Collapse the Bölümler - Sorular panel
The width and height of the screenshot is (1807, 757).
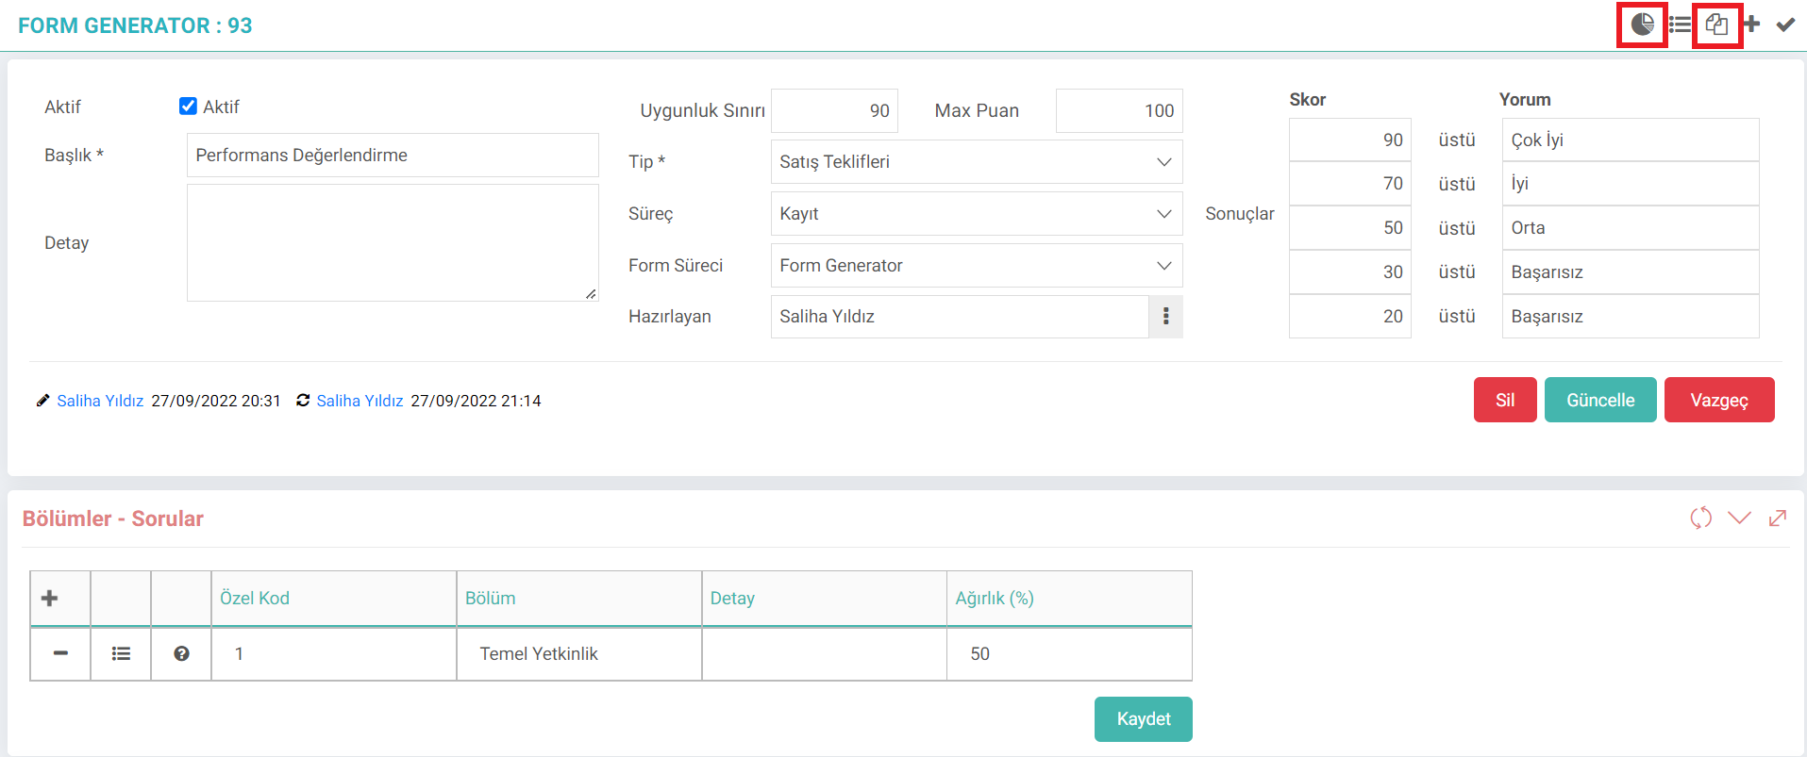(1739, 518)
